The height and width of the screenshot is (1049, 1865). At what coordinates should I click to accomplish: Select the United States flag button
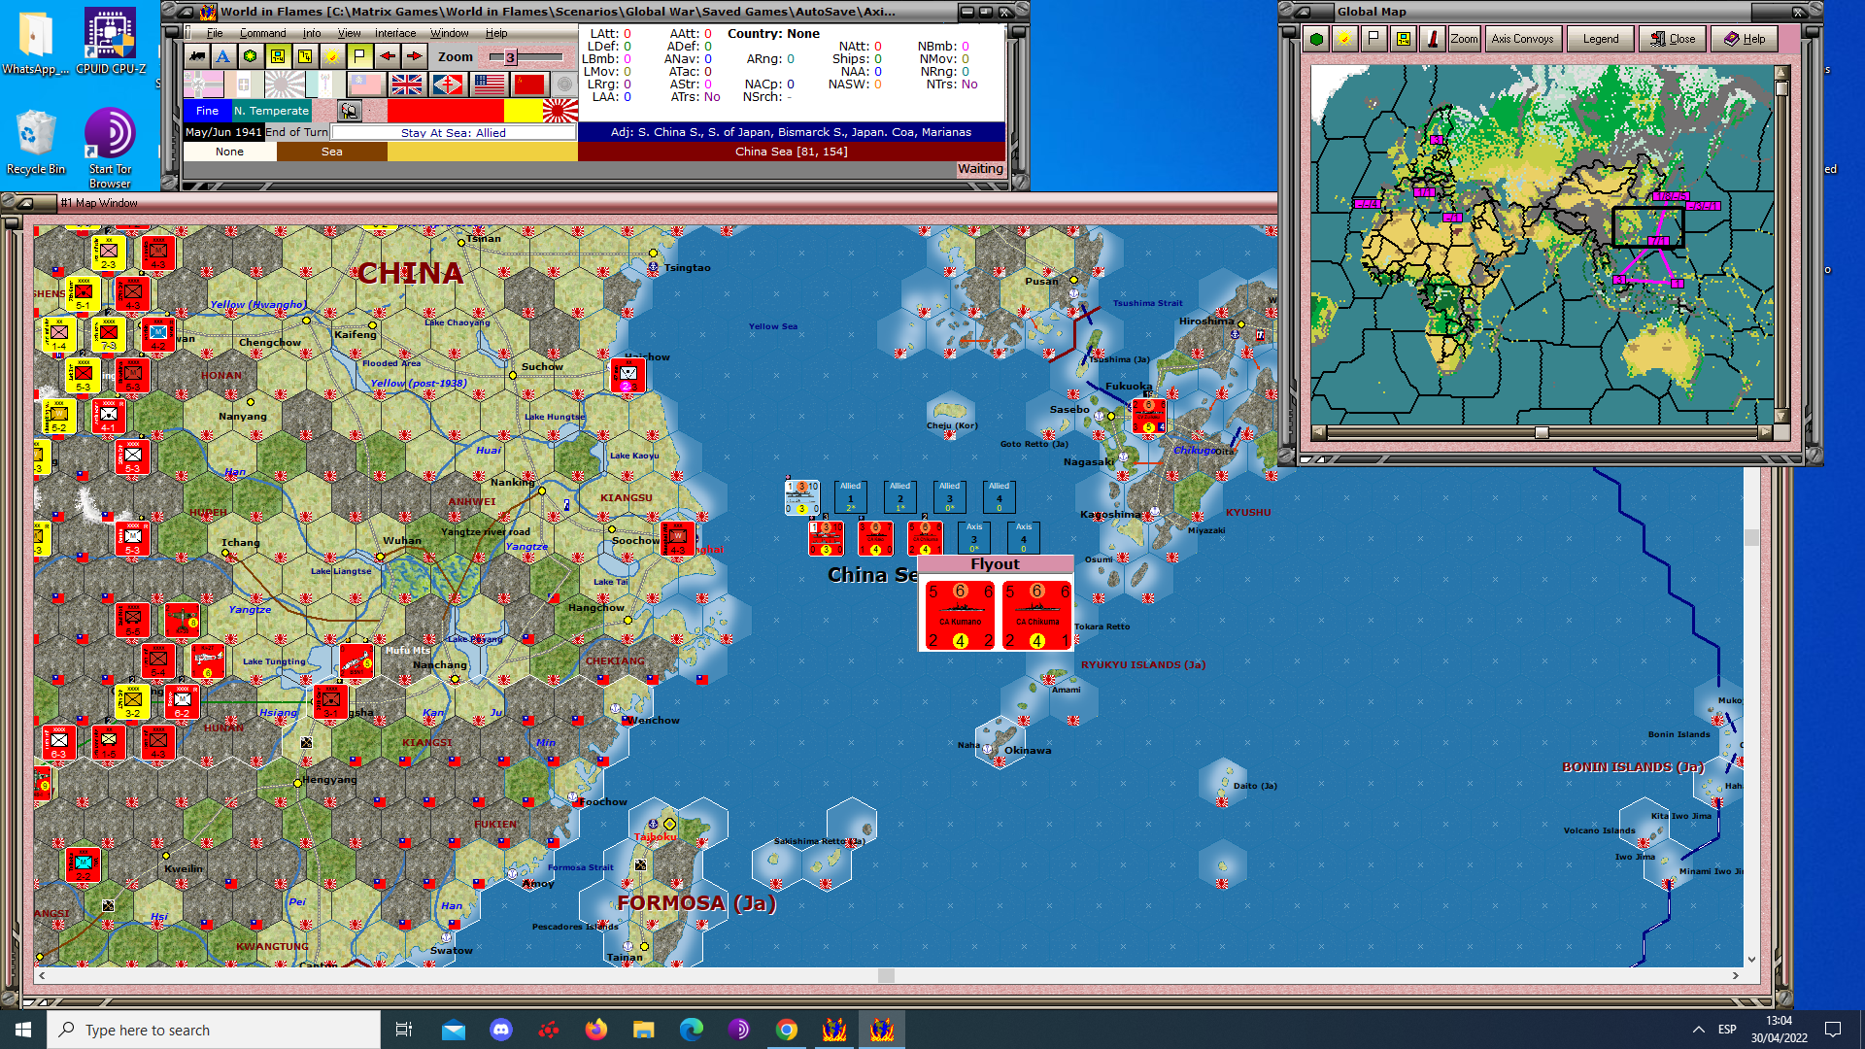click(489, 85)
